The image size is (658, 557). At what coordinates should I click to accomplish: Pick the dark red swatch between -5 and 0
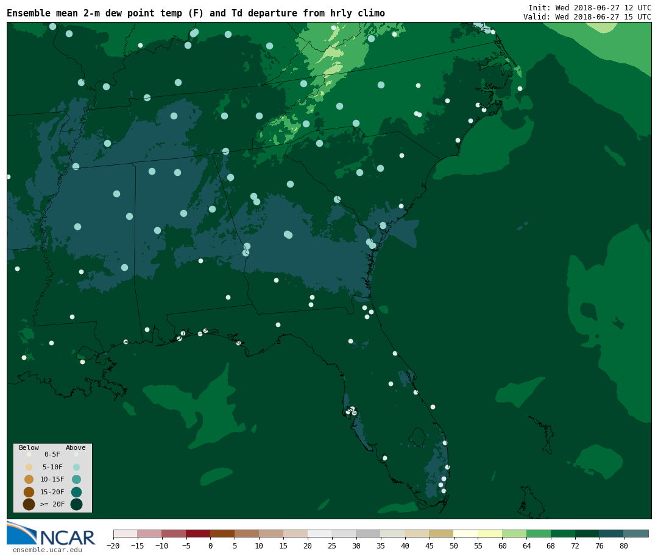pyautogui.click(x=199, y=533)
